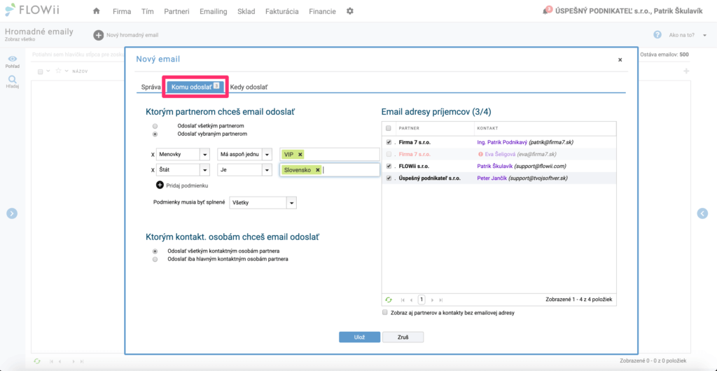Click page number field in recipients pager
The width and height of the screenshot is (717, 371).
(x=422, y=300)
